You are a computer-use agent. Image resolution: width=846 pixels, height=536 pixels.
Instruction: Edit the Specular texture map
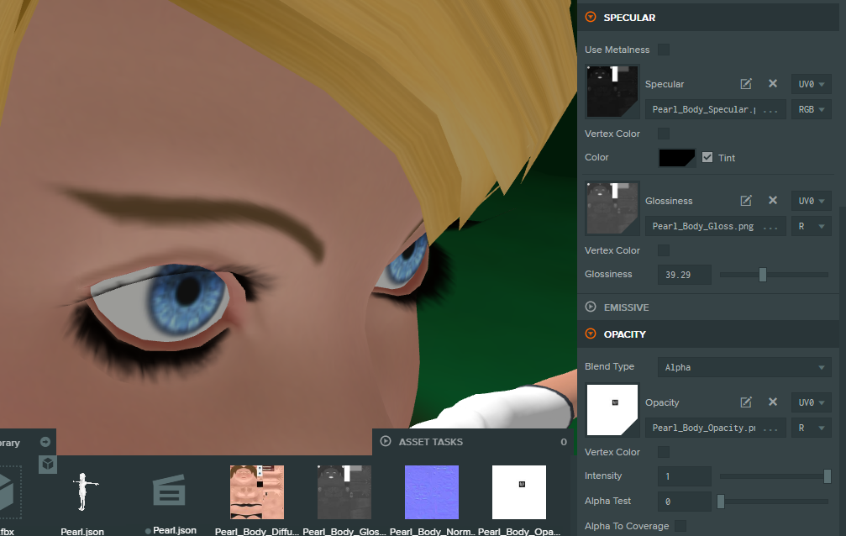(x=746, y=84)
